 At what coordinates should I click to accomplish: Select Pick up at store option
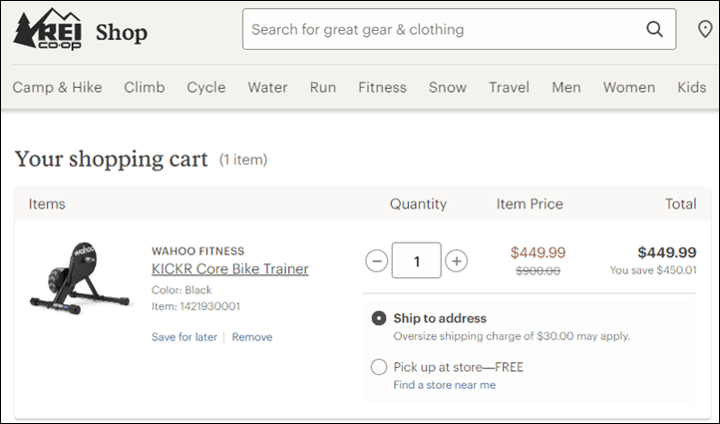pos(379,367)
